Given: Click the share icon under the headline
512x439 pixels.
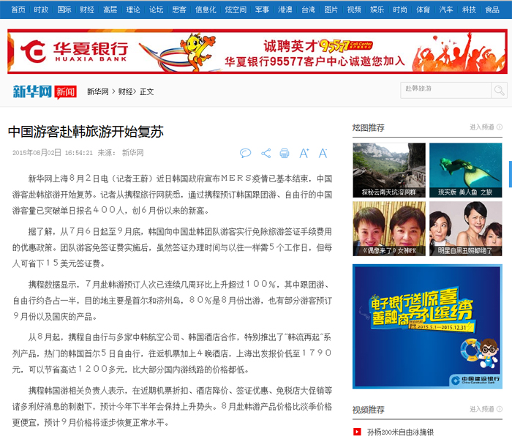Looking at the screenshot, I should tap(266, 153).
